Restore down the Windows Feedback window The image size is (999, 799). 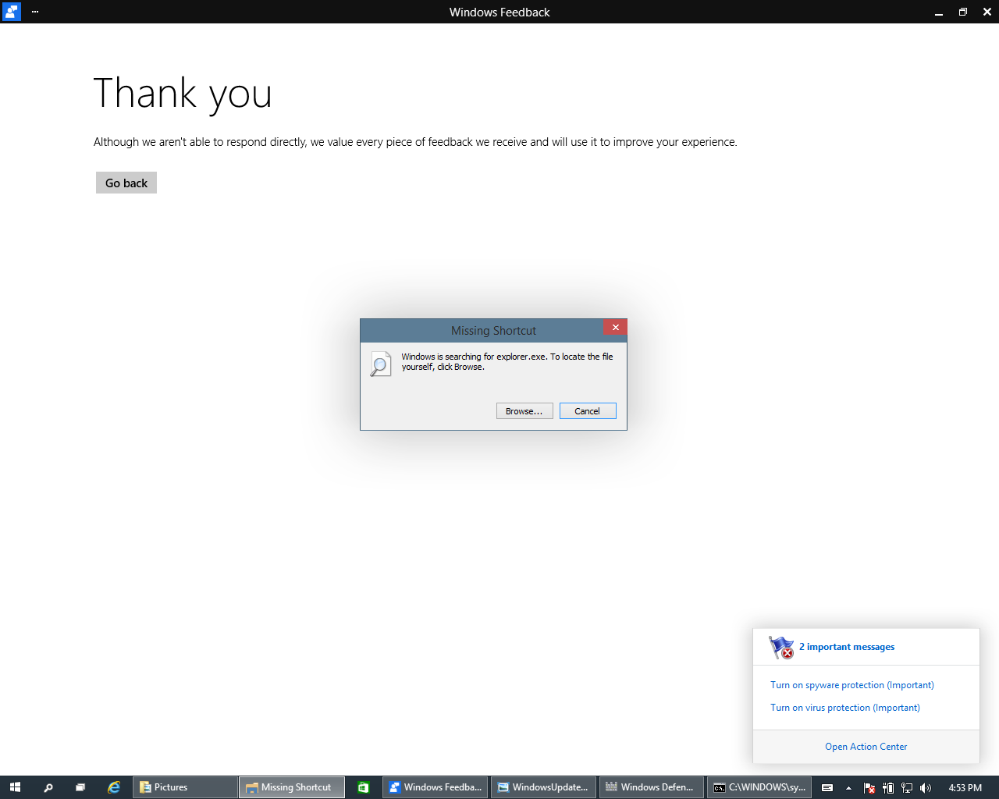(963, 12)
